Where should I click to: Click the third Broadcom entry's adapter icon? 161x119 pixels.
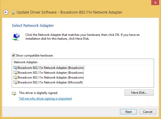[15, 78]
